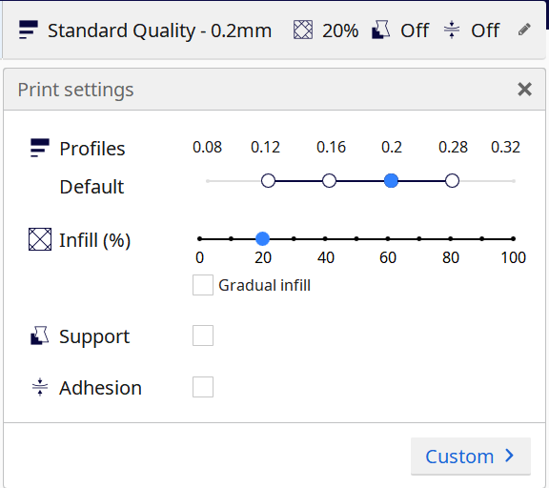
Task: Click the Infill (%) crosshatch icon
Action: [40, 239]
